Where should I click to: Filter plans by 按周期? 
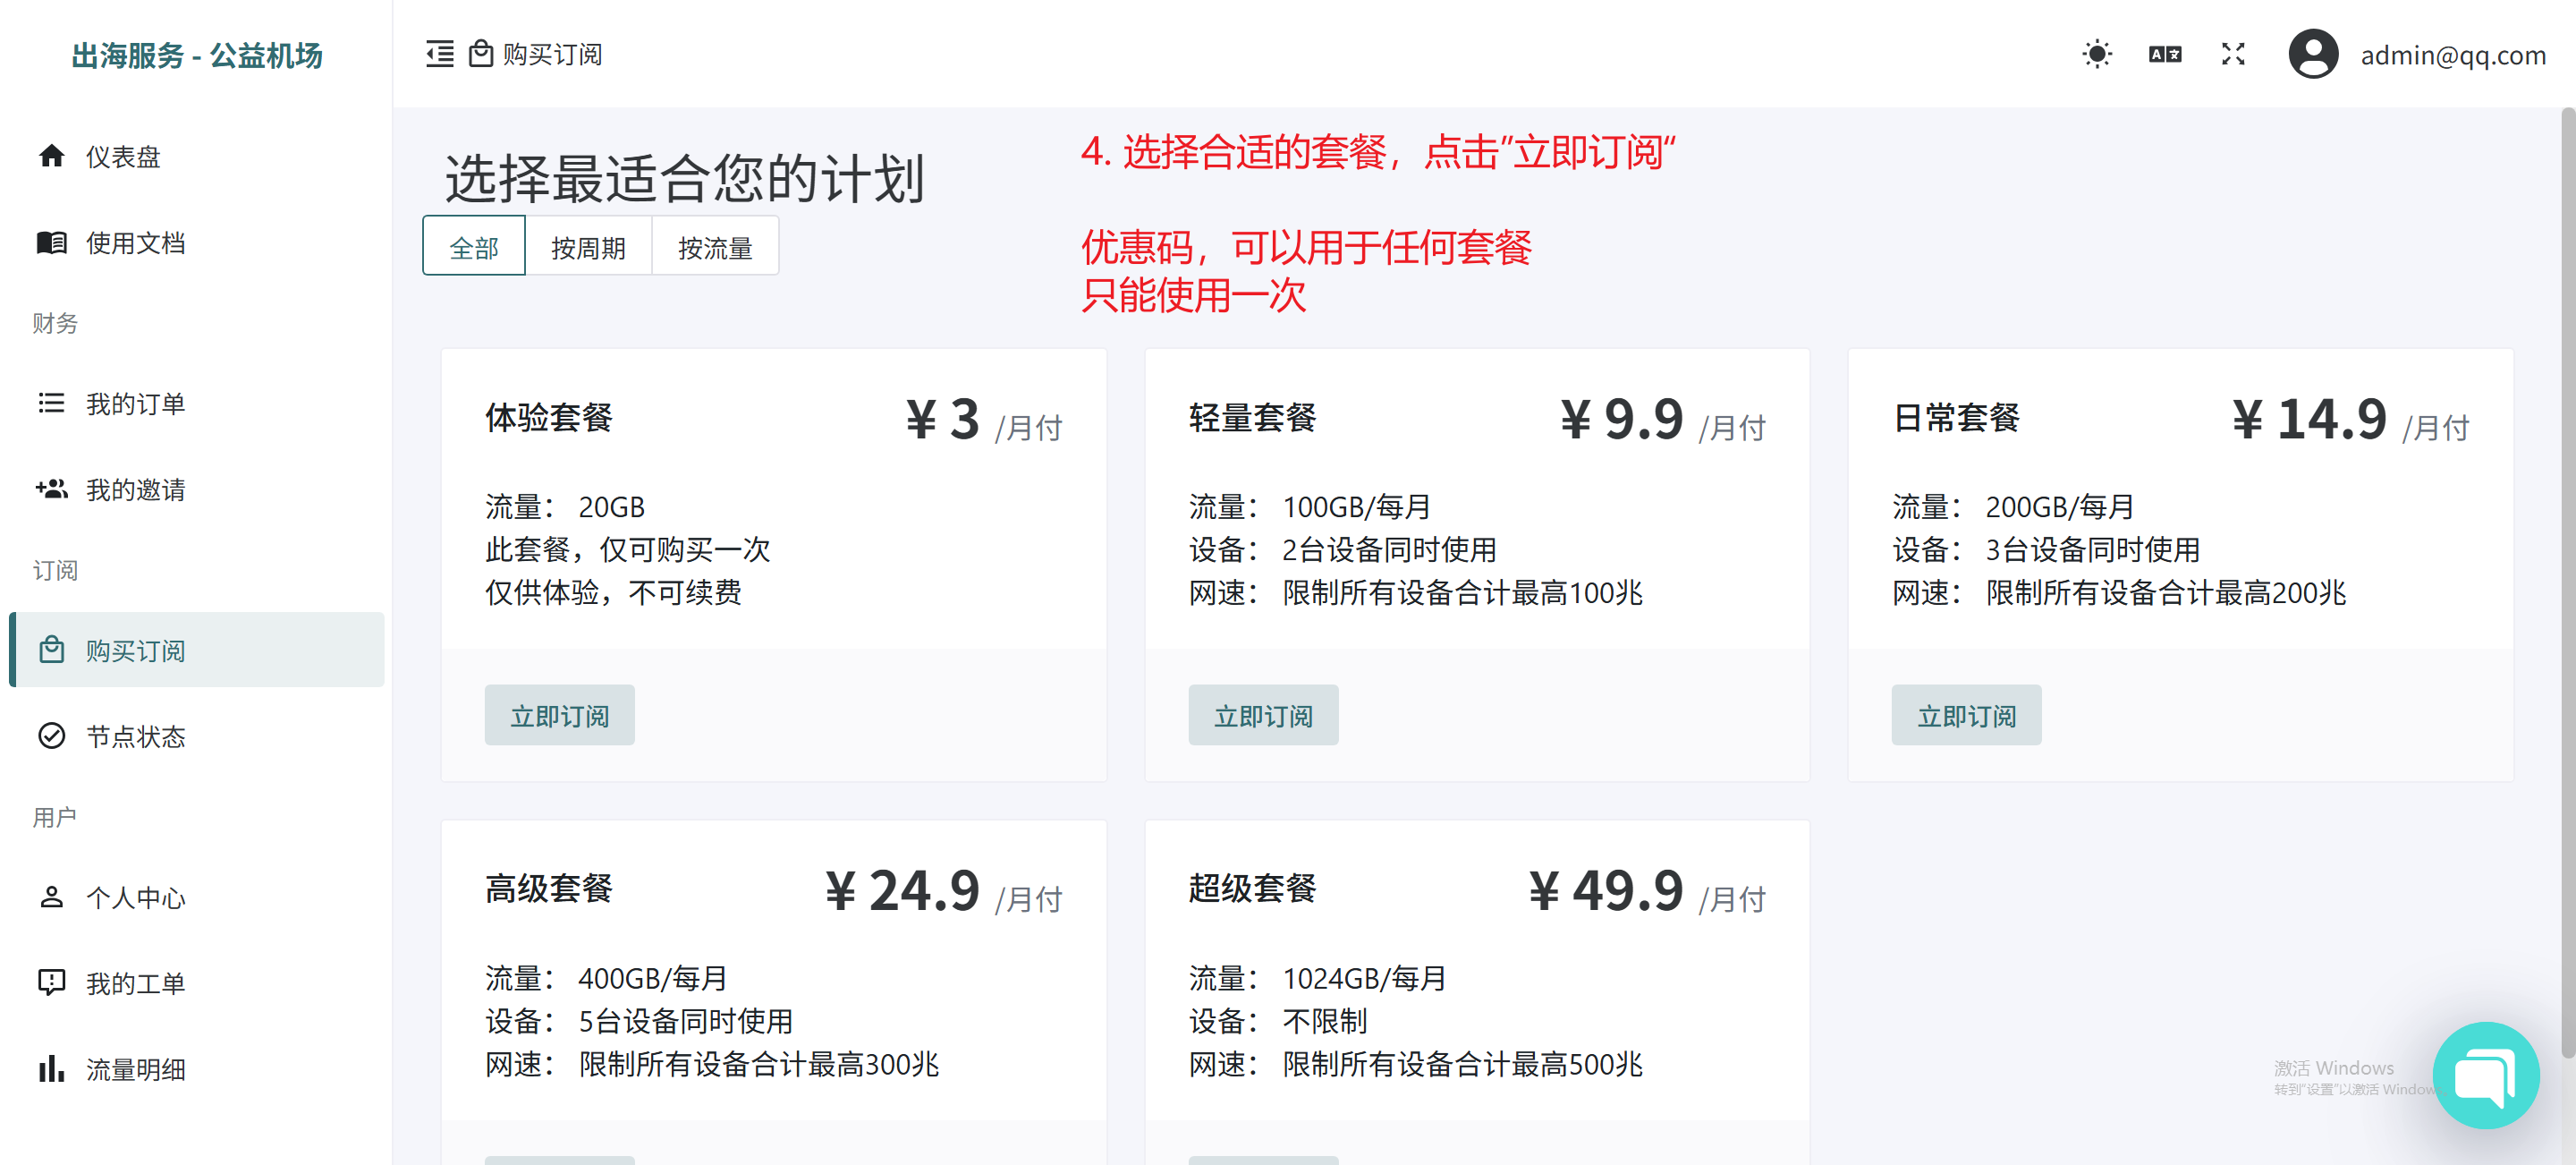tap(588, 247)
